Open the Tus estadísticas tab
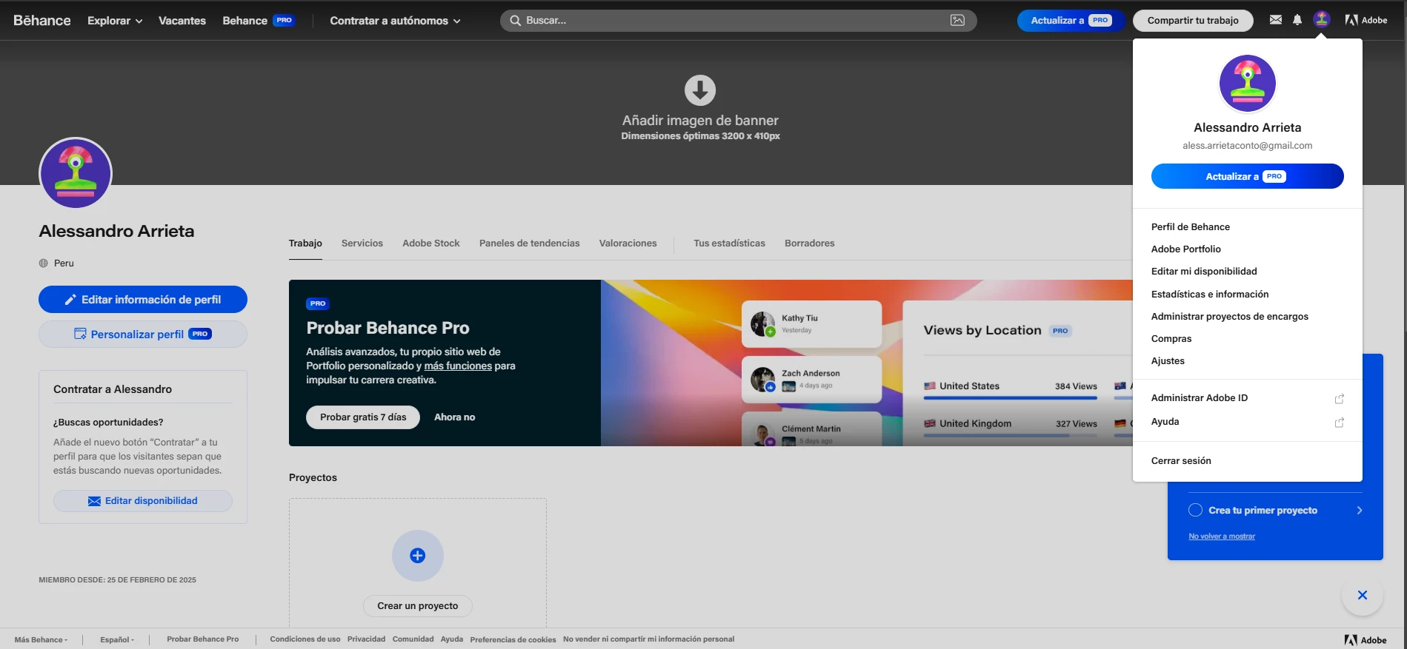This screenshot has height=649, width=1407. tap(729, 243)
